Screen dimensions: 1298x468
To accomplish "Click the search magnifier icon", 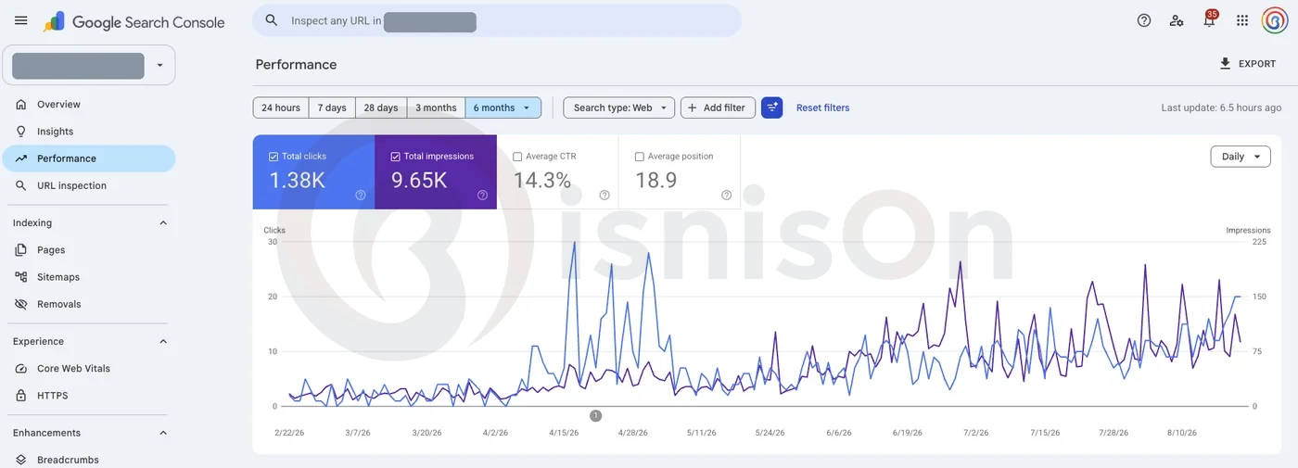I will tap(272, 20).
